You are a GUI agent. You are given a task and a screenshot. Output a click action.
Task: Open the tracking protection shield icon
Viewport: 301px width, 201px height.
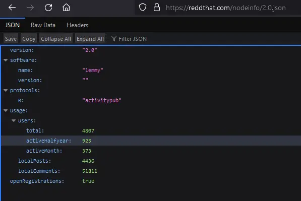point(143,8)
